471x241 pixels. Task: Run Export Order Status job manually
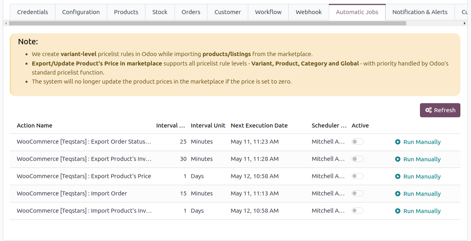point(418,142)
